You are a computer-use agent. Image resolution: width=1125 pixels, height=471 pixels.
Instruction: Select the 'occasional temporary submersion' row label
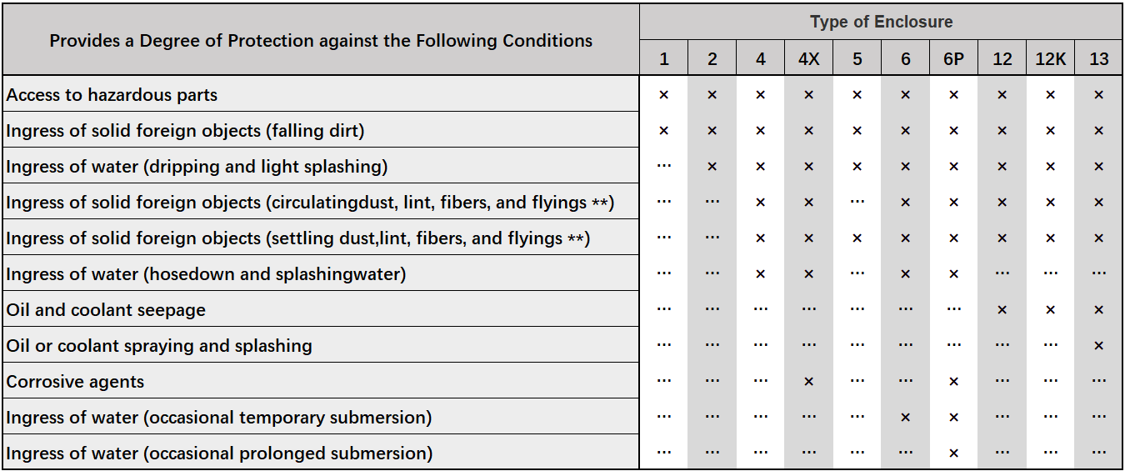tap(219, 418)
